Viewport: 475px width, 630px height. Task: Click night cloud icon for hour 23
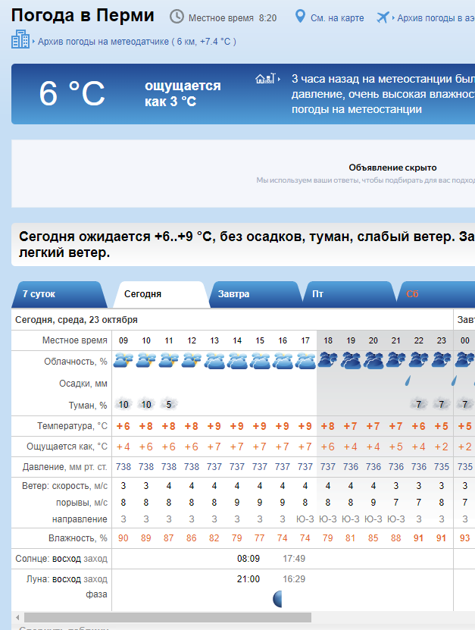coord(441,360)
